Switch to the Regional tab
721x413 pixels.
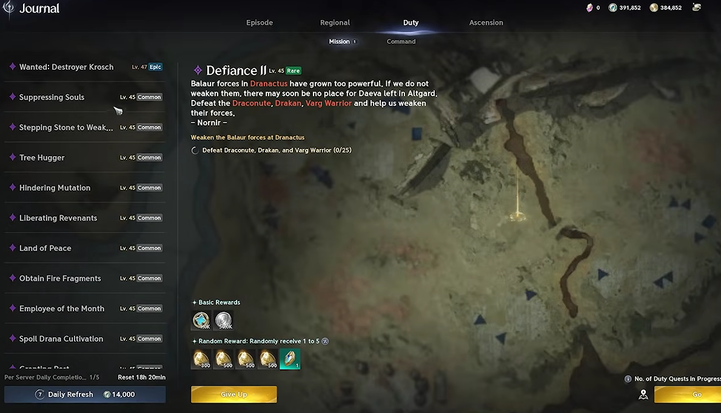(335, 22)
